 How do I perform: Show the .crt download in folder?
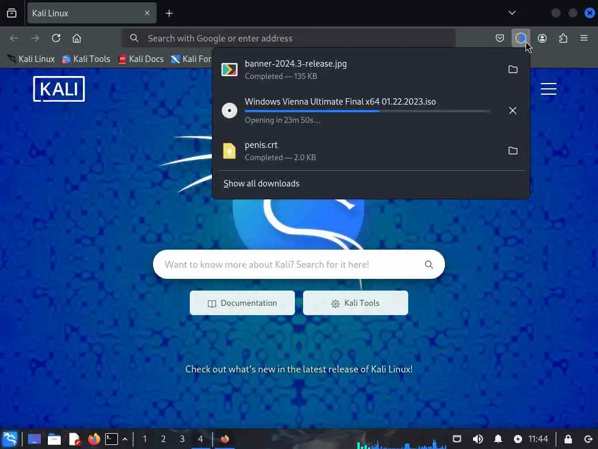click(513, 150)
